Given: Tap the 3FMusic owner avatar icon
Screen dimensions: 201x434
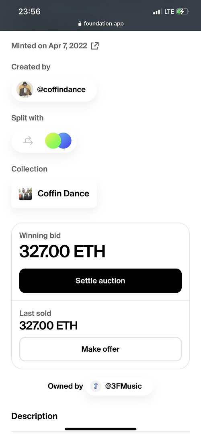Looking at the screenshot, I should point(96,386).
